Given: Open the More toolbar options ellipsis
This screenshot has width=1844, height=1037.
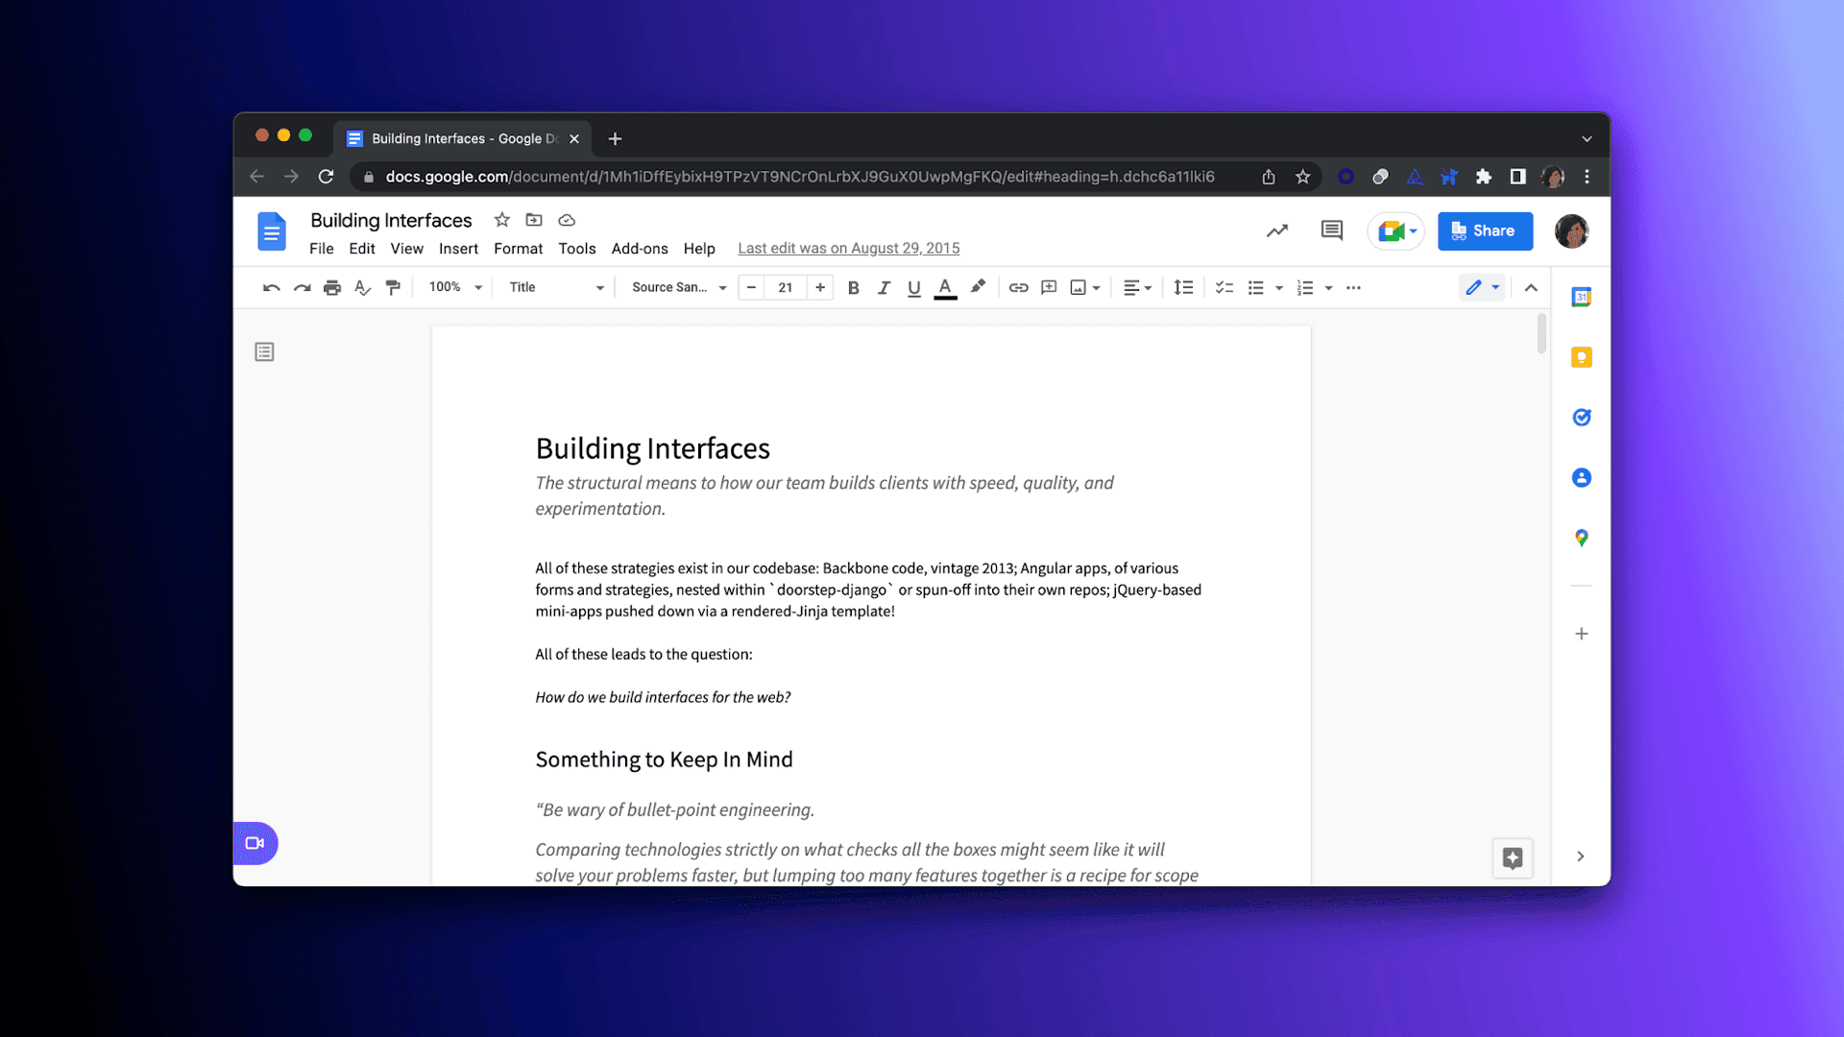Looking at the screenshot, I should point(1353,287).
